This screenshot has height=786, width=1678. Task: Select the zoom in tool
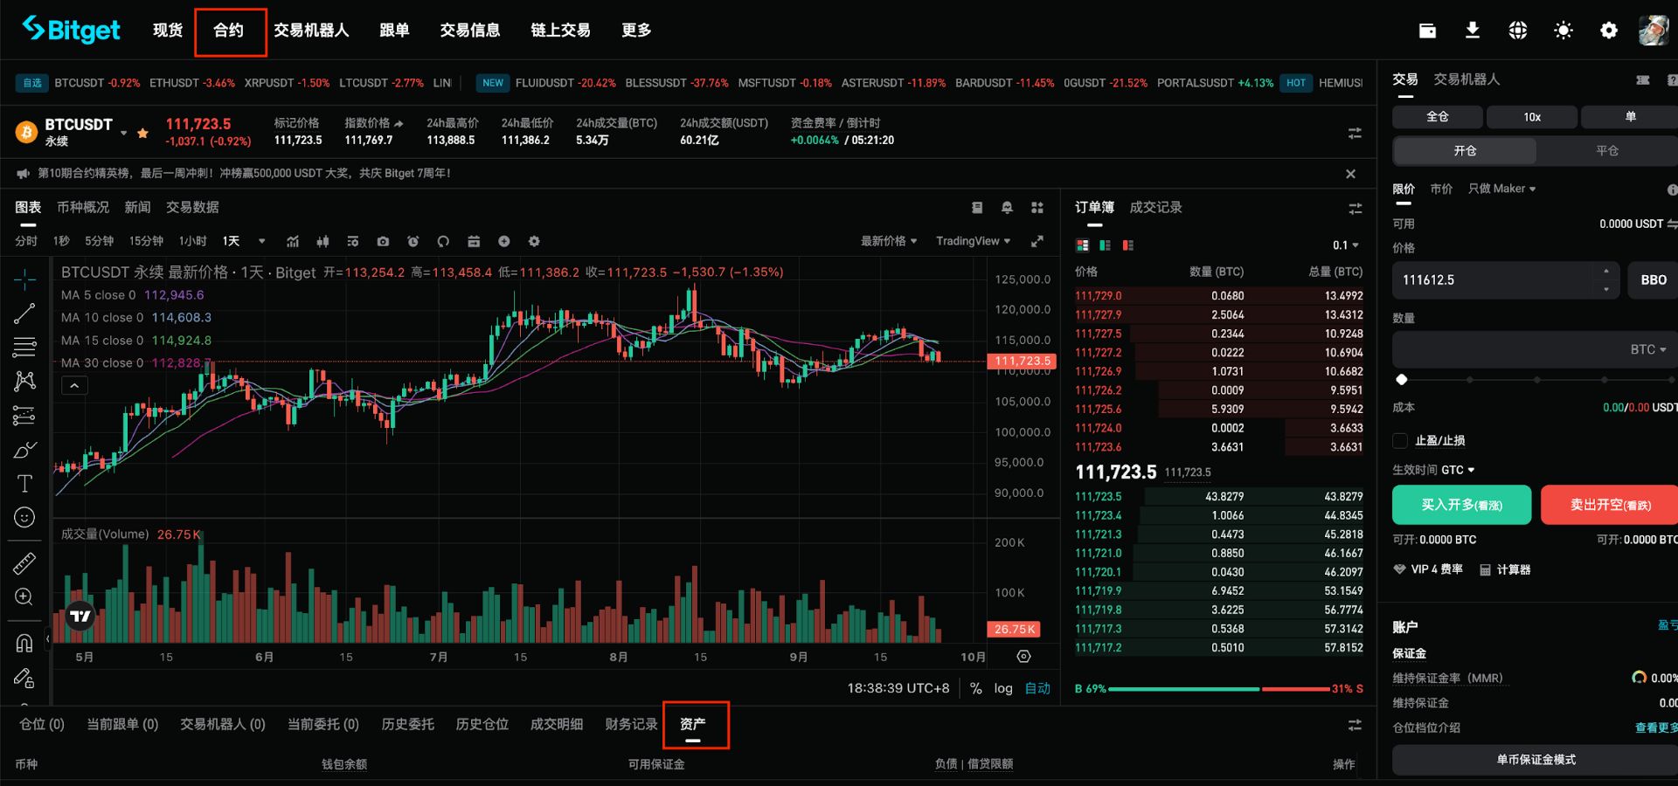24,597
